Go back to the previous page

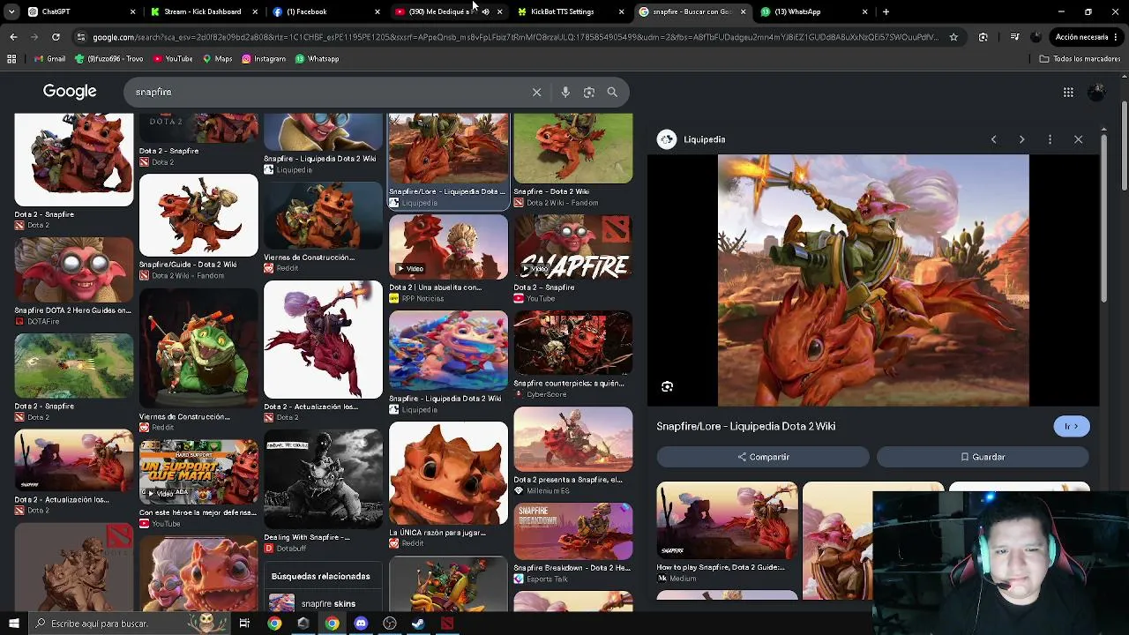pos(13,37)
